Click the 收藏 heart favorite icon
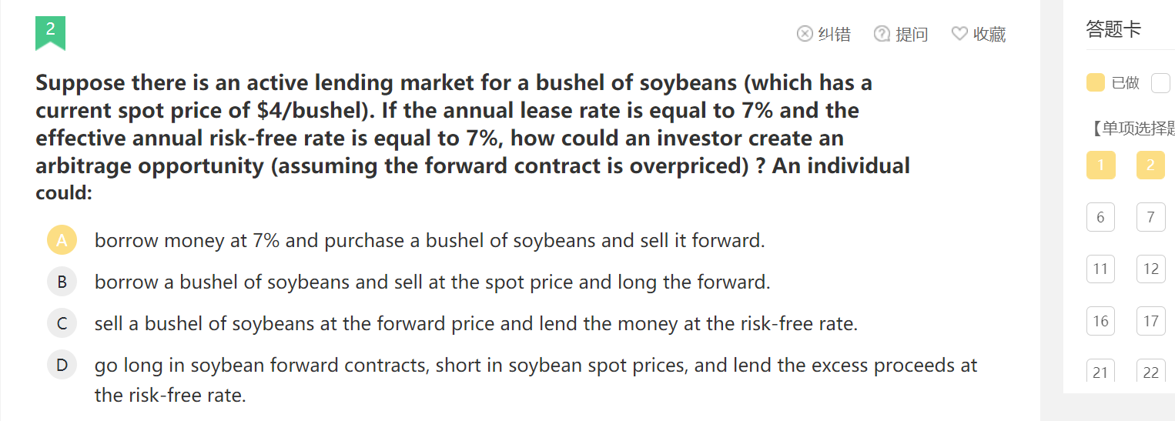 pyautogui.click(x=959, y=34)
